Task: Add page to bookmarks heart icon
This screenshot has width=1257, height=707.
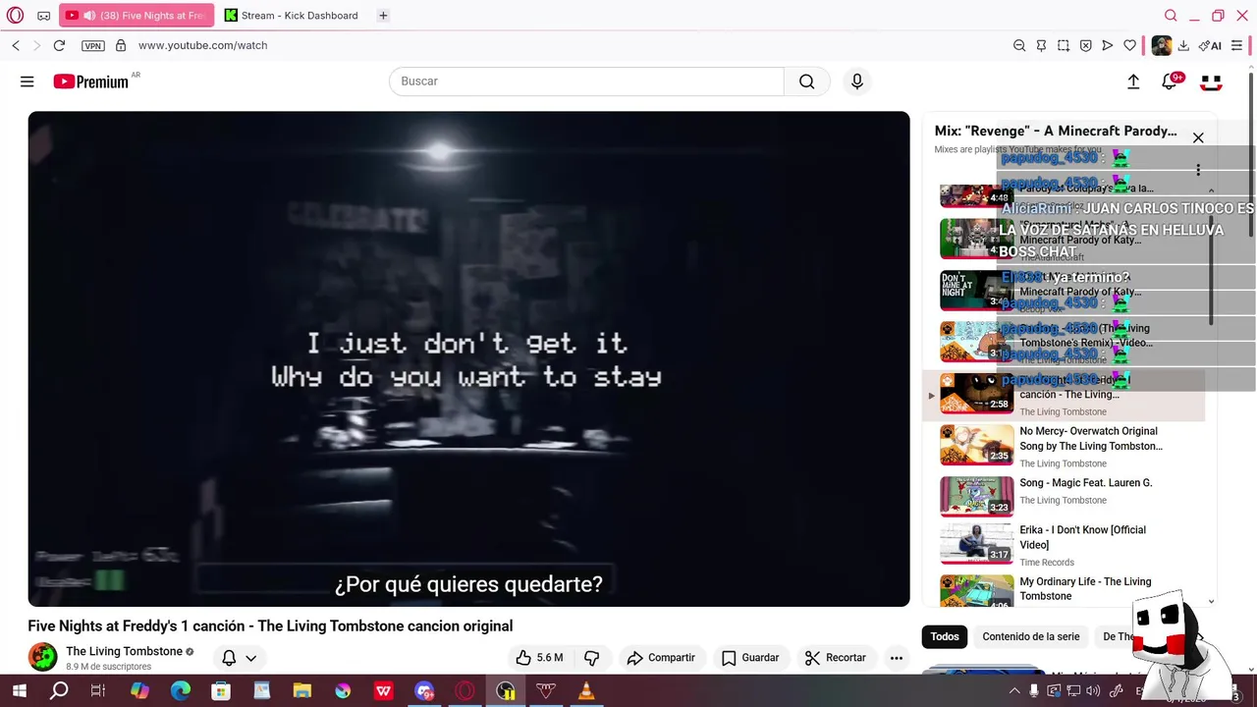Action: pyautogui.click(x=1130, y=45)
